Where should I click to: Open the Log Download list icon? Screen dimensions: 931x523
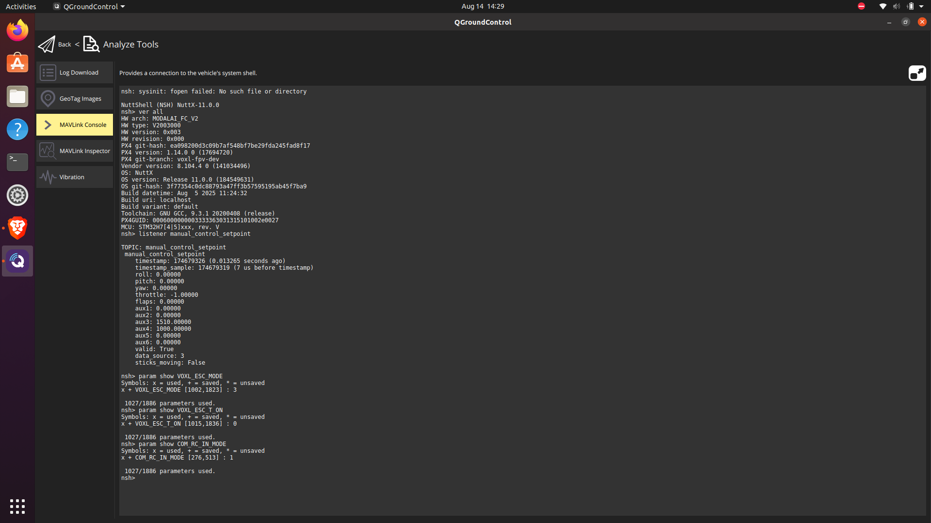click(48, 73)
